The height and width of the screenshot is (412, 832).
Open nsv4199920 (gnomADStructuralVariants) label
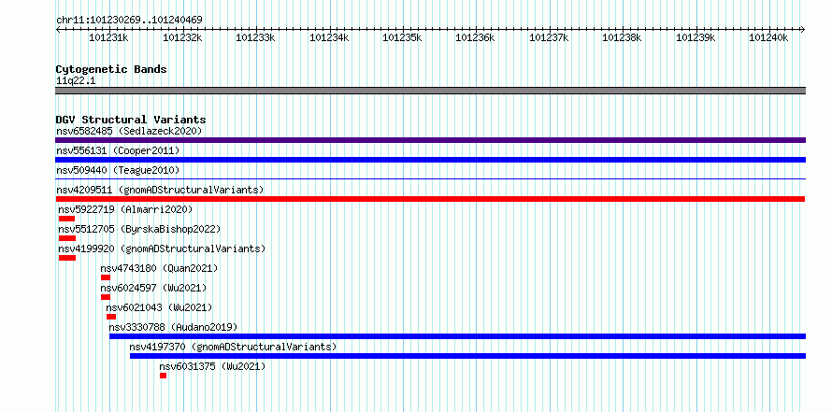coord(162,249)
